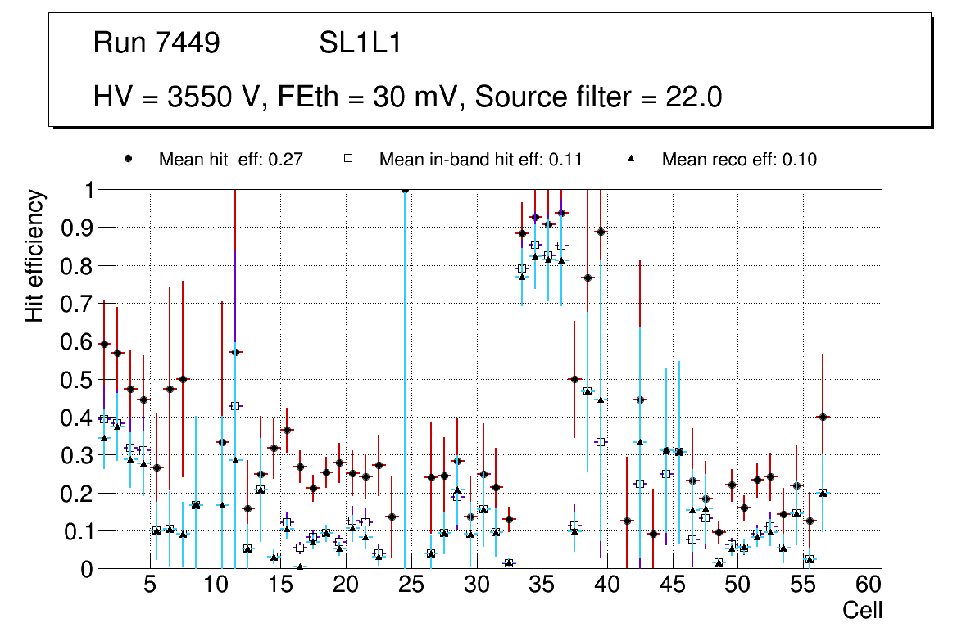Click the leftmost black circle data point near 0.6
This screenshot has width=980, height=632.
click(104, 345)
